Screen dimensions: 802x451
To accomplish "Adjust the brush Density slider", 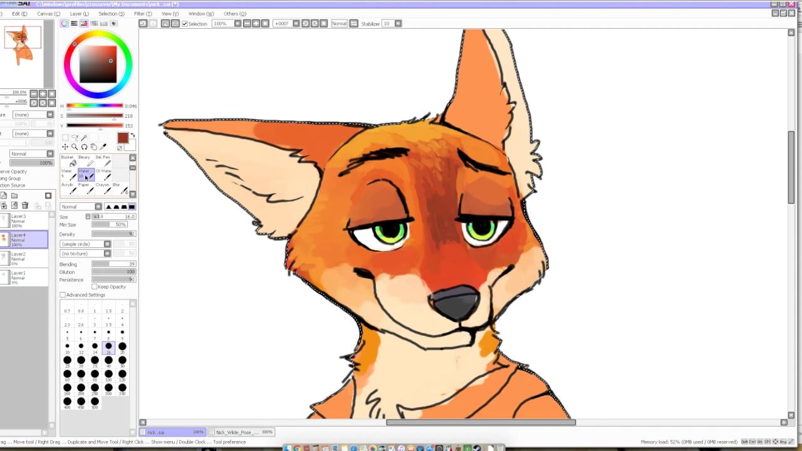I will (113, 234).
